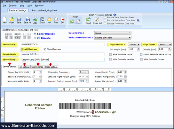Enable Barcode Footer From Data Sheet
The image size is (174, 129).
pyautogui.click(x=105, y=24)
